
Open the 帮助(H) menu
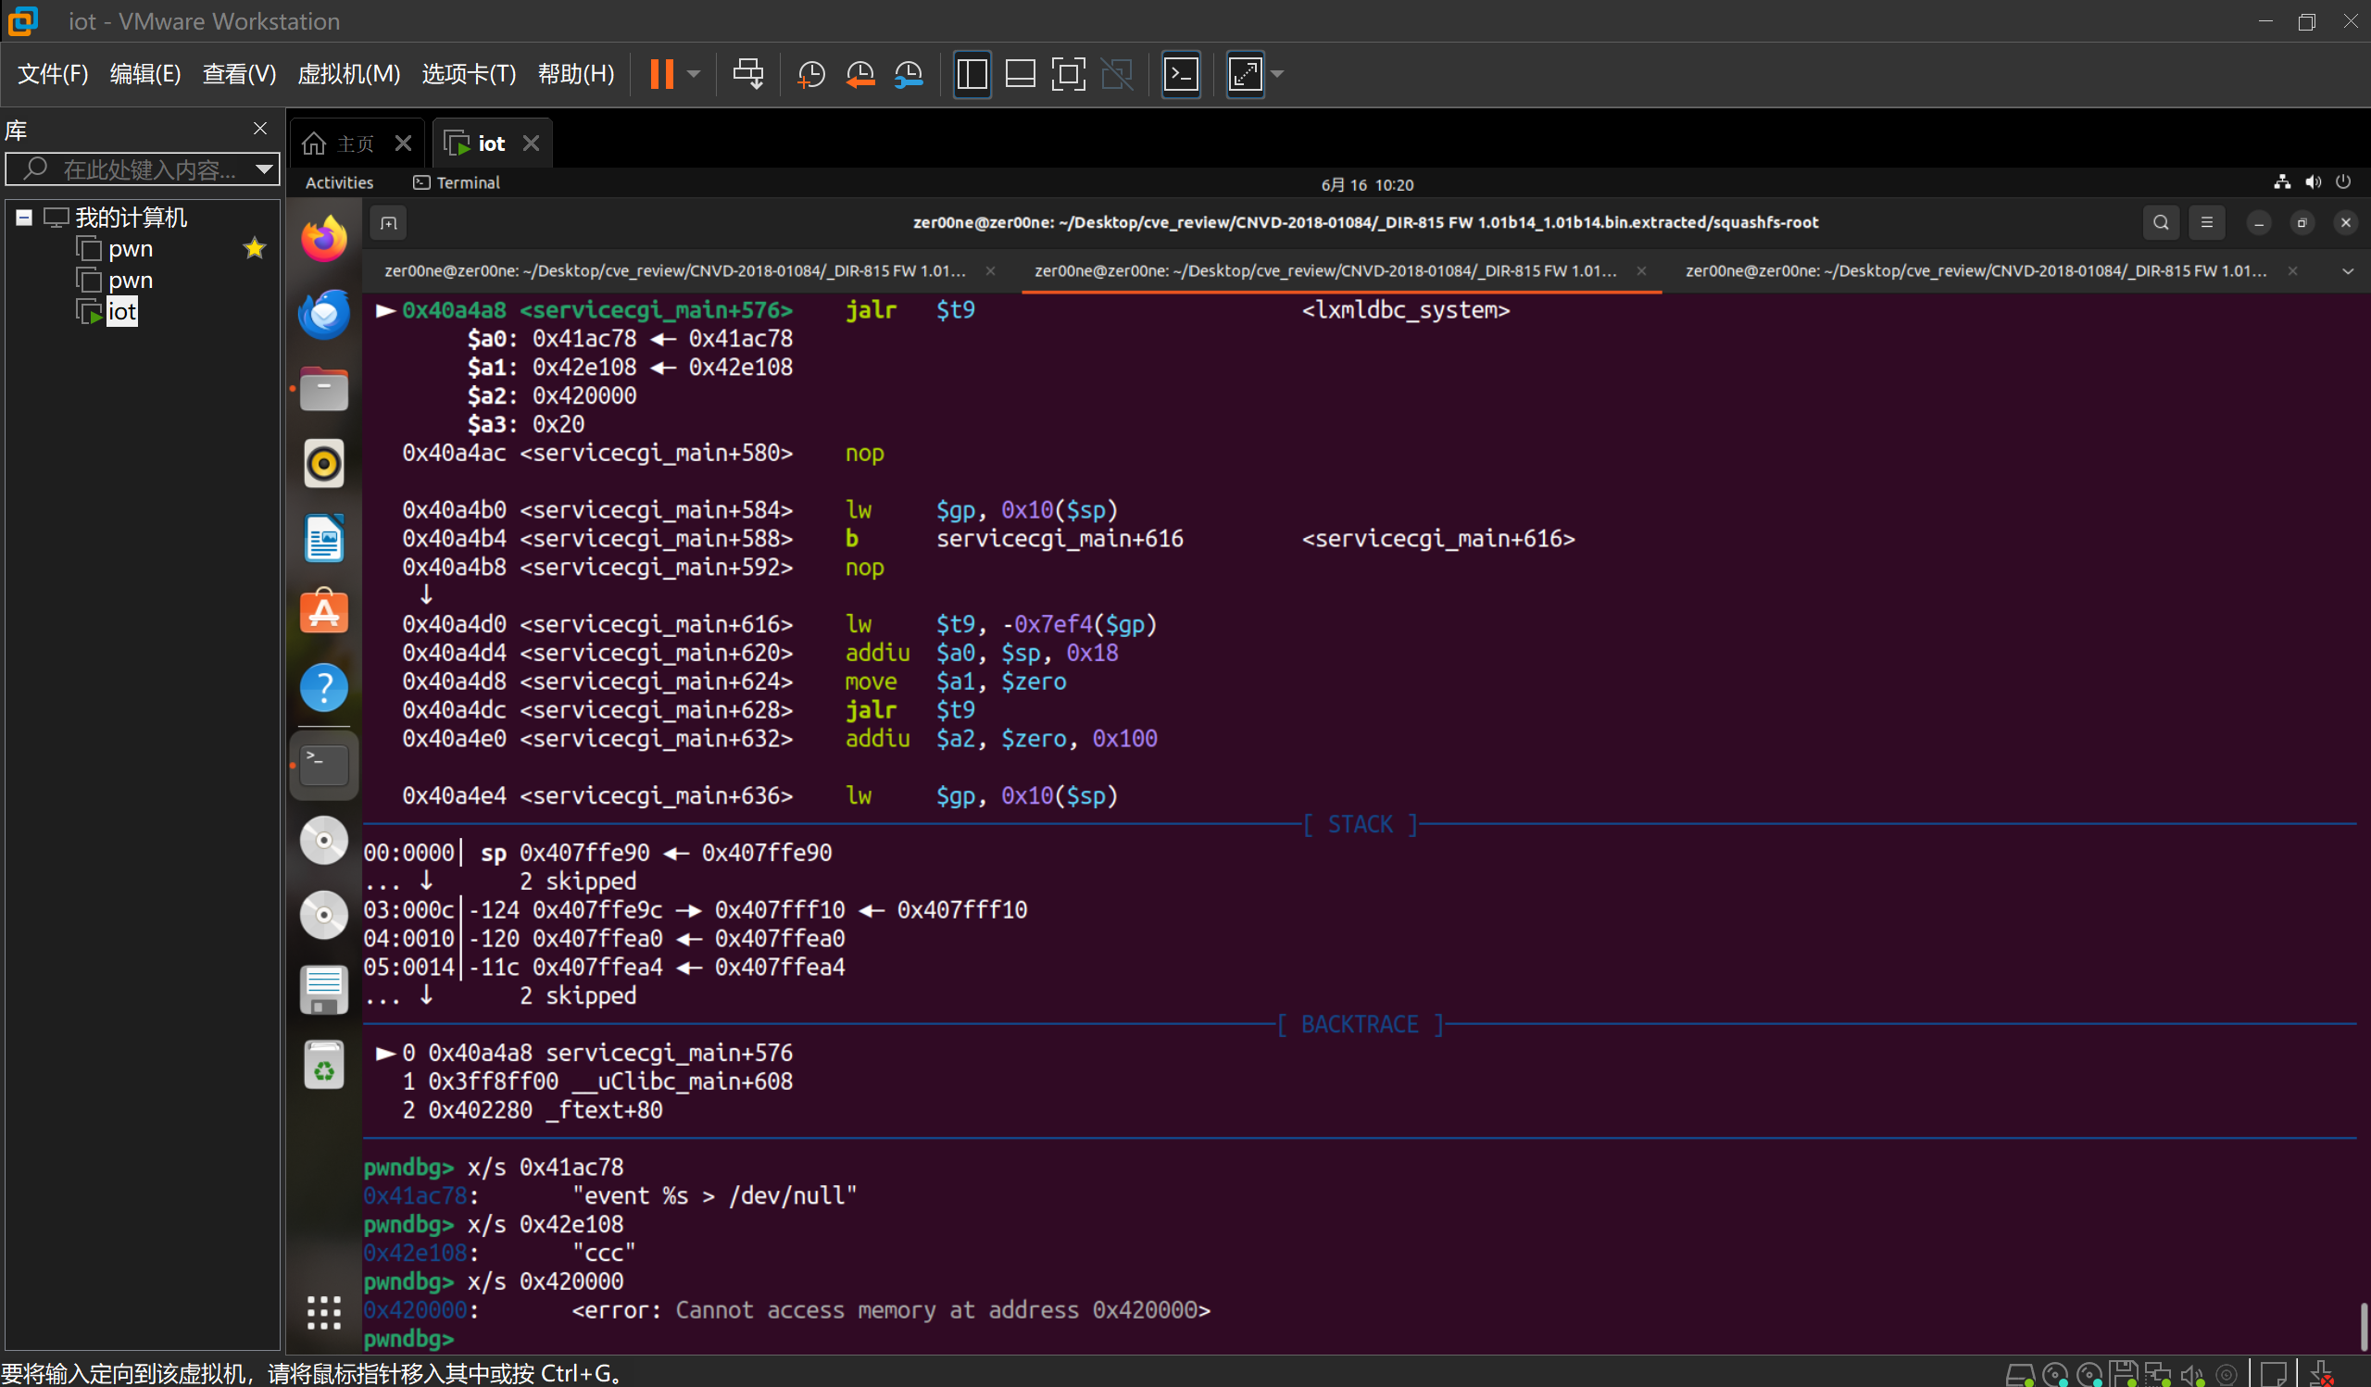576,73
